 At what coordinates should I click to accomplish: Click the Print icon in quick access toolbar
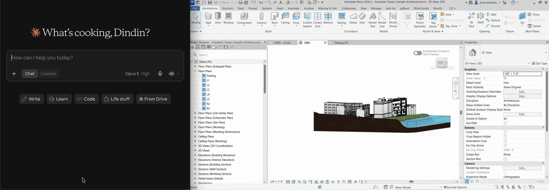(240, 3)
